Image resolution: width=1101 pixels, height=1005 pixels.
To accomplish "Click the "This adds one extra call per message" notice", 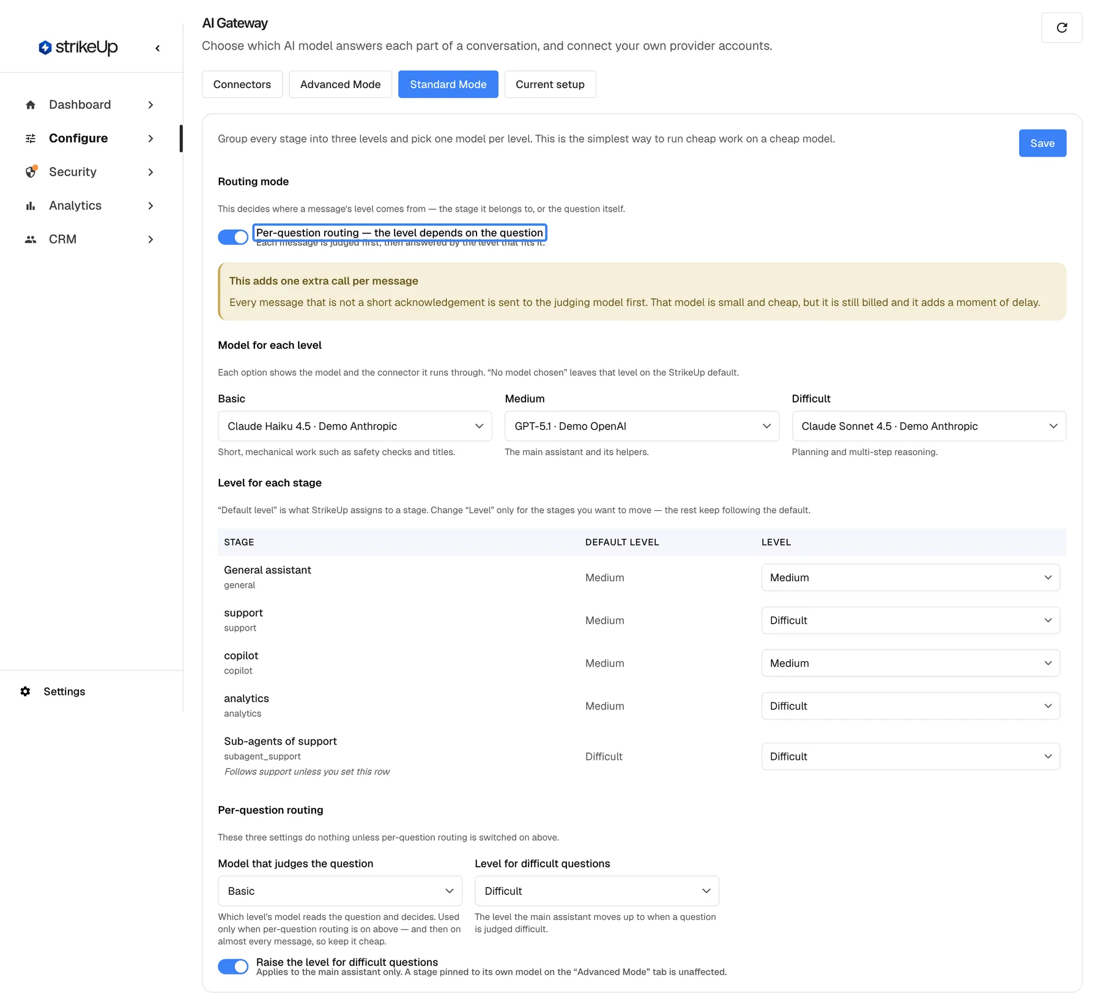I will pyautogui.click(x=642, y=291).
